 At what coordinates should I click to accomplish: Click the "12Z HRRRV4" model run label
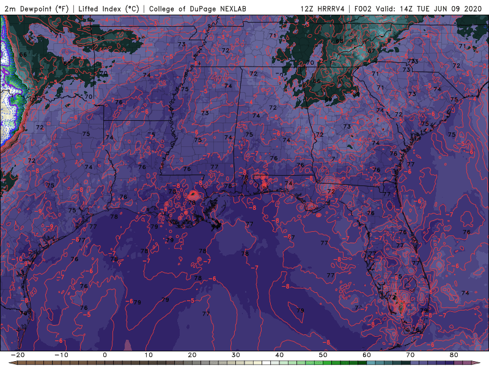323,9
